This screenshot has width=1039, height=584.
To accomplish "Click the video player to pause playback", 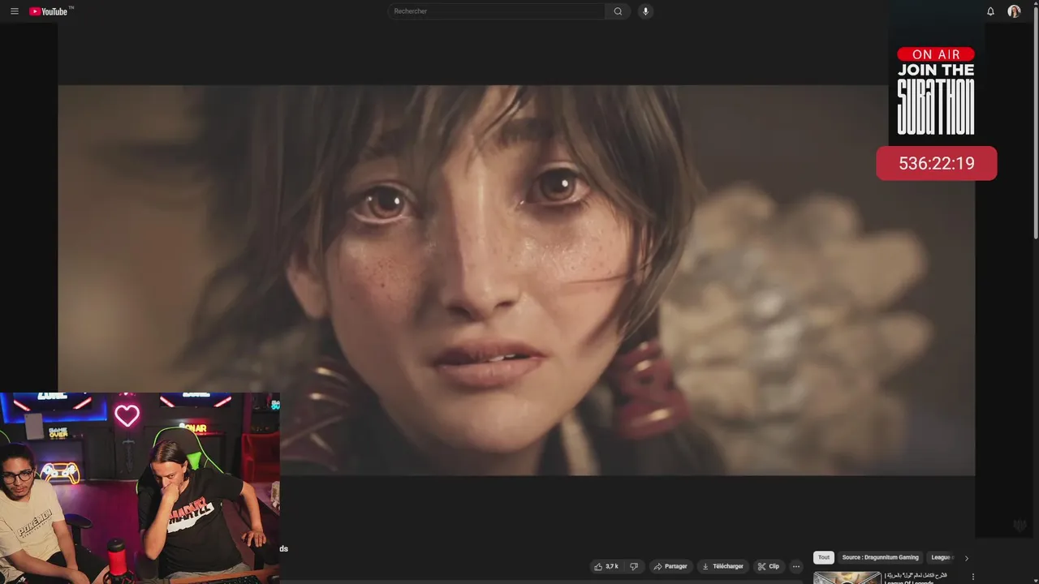I will (516, 280).
